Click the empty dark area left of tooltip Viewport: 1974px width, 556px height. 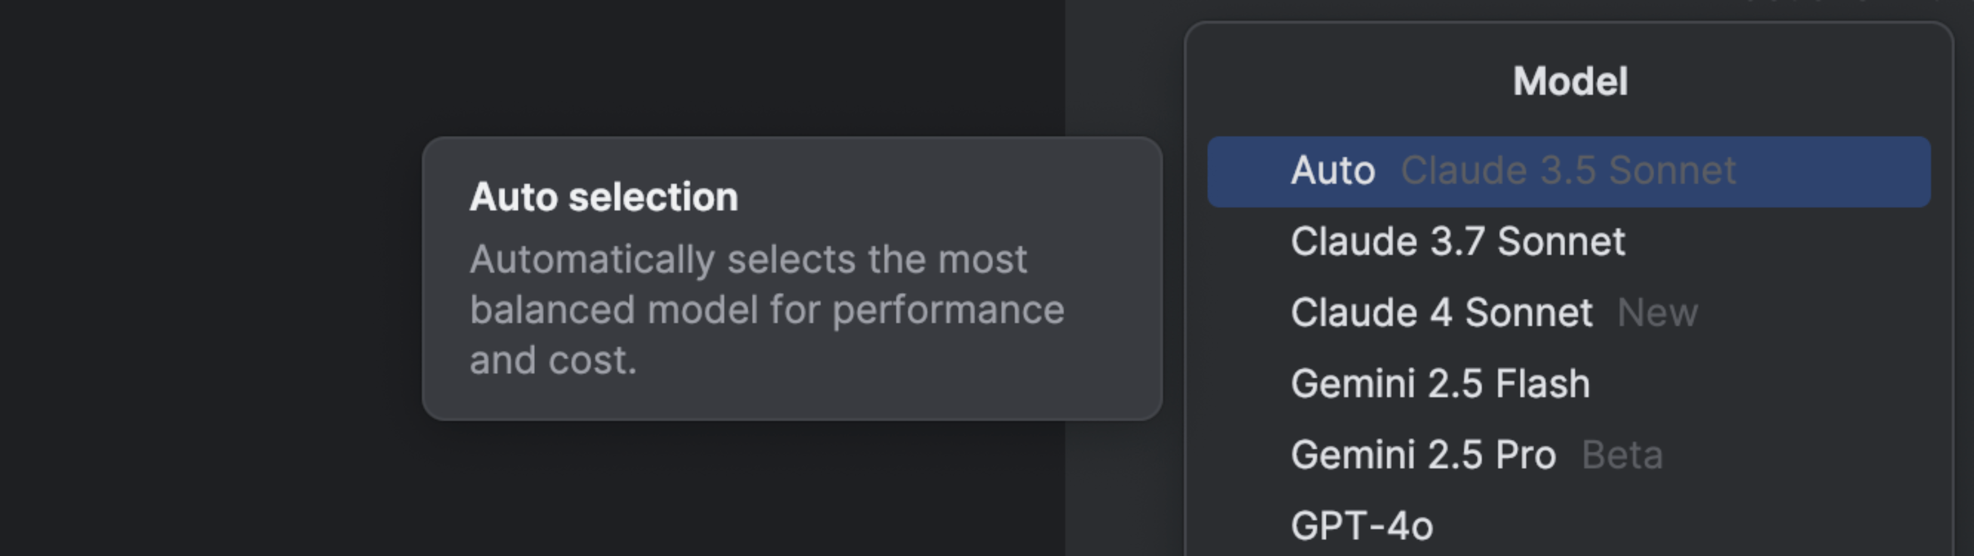(x=207, y=276)
